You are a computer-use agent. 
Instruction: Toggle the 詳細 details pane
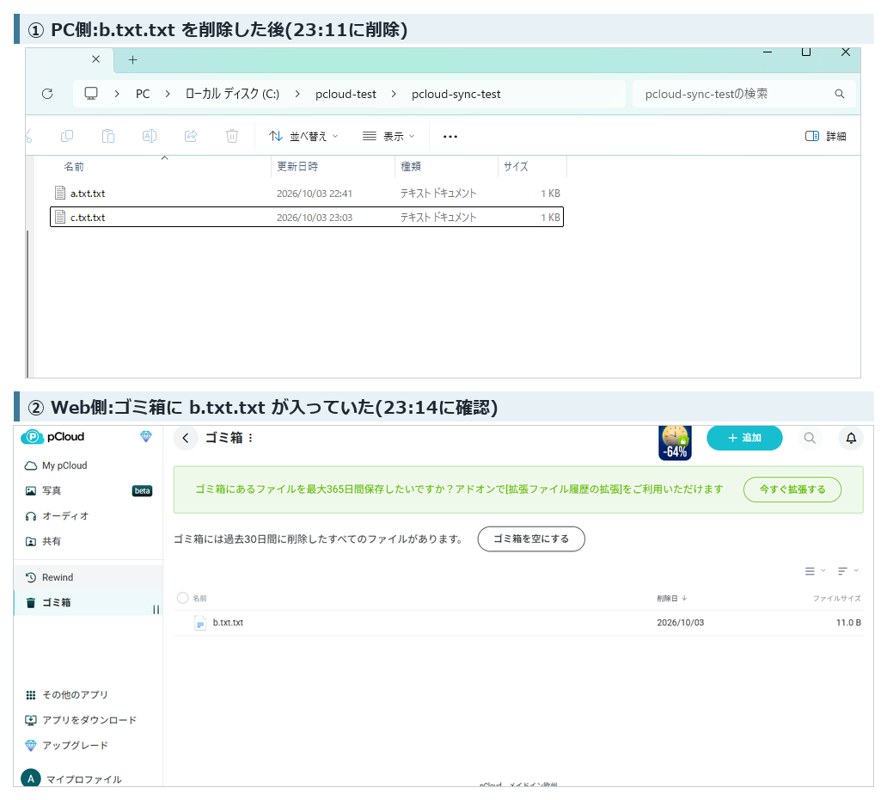[825, 136]
